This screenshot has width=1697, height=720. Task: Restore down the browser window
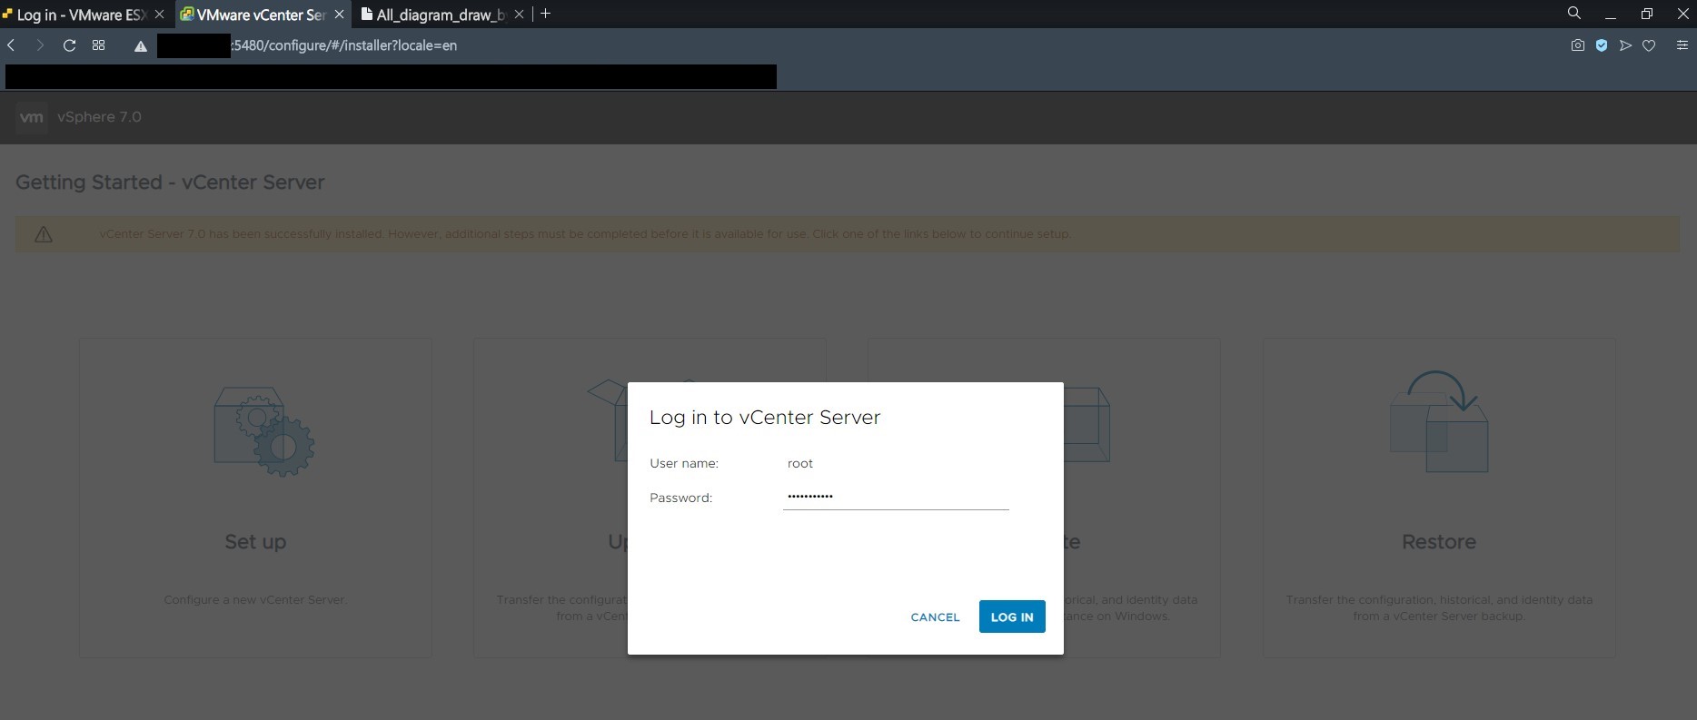1646,14
